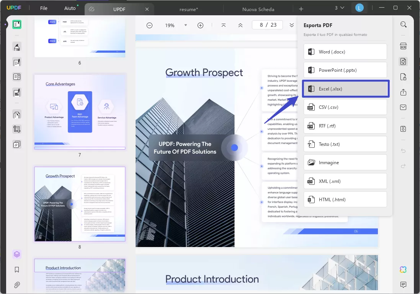The height and width of the screenshot is (294, 420).
Task: Toggle the Export PDF convert icon
Action: 404,61
